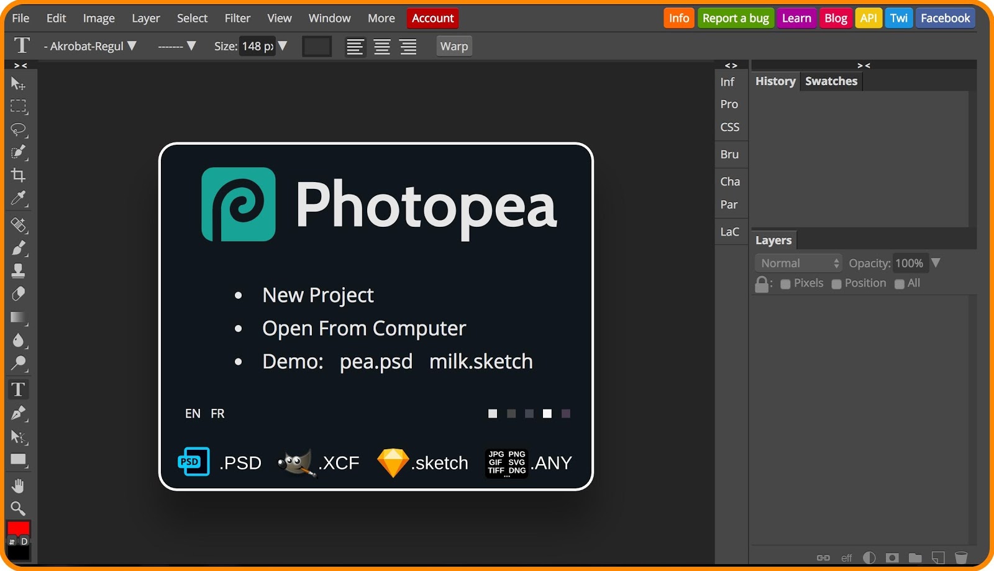Viewport: 994px width, 571px height.
Task: Select the Clone Stamp tool
Action: coord(18,271)
